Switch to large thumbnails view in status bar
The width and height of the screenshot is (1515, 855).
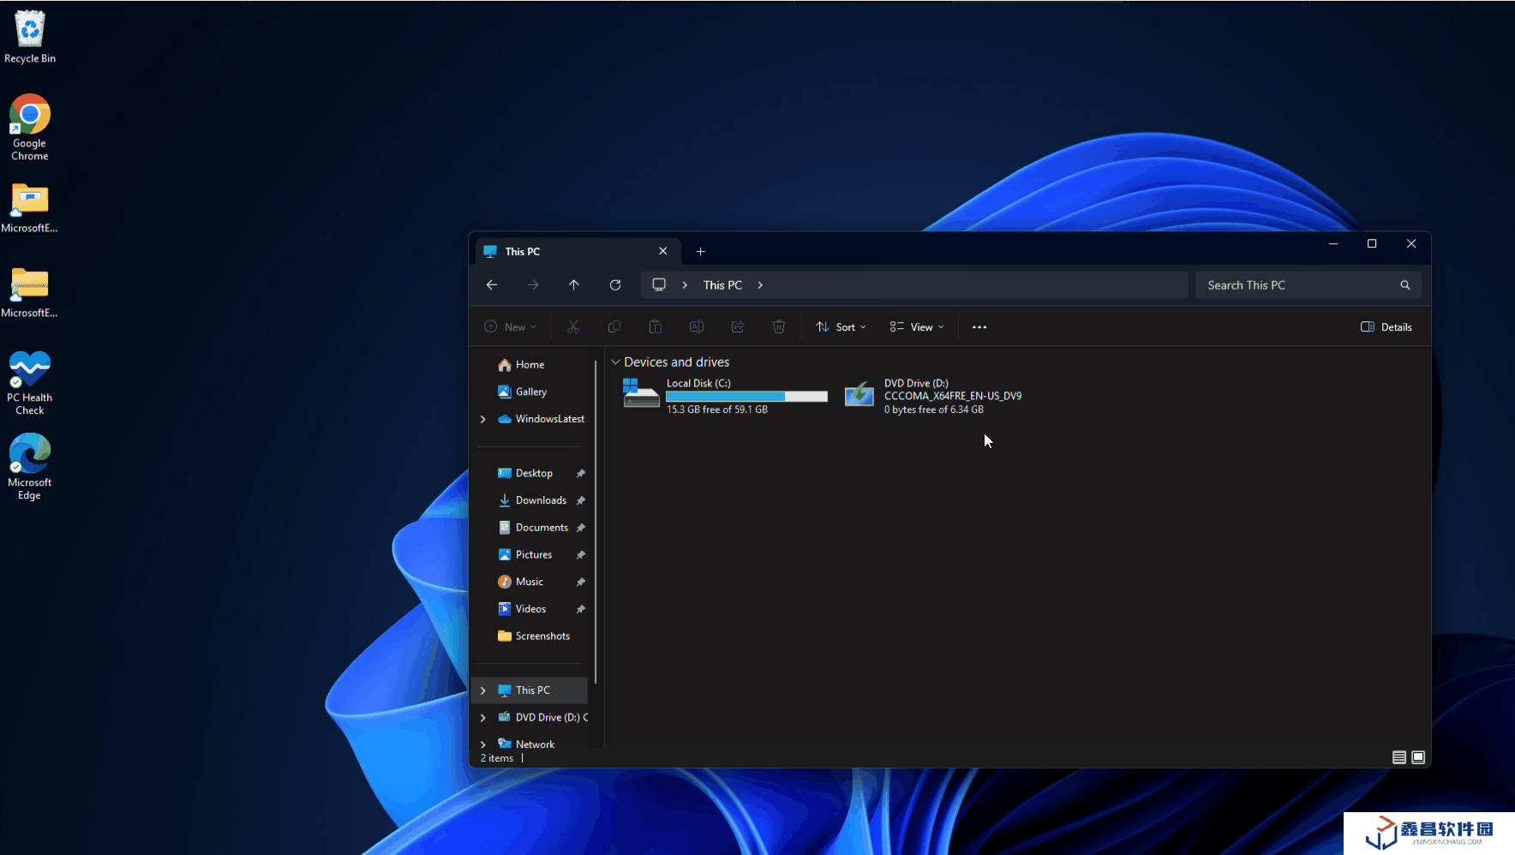(1418, 757)
